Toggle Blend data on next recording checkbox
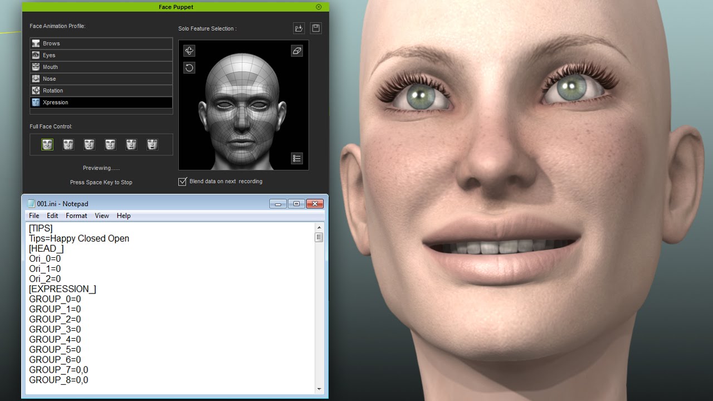 click(182, 182)
